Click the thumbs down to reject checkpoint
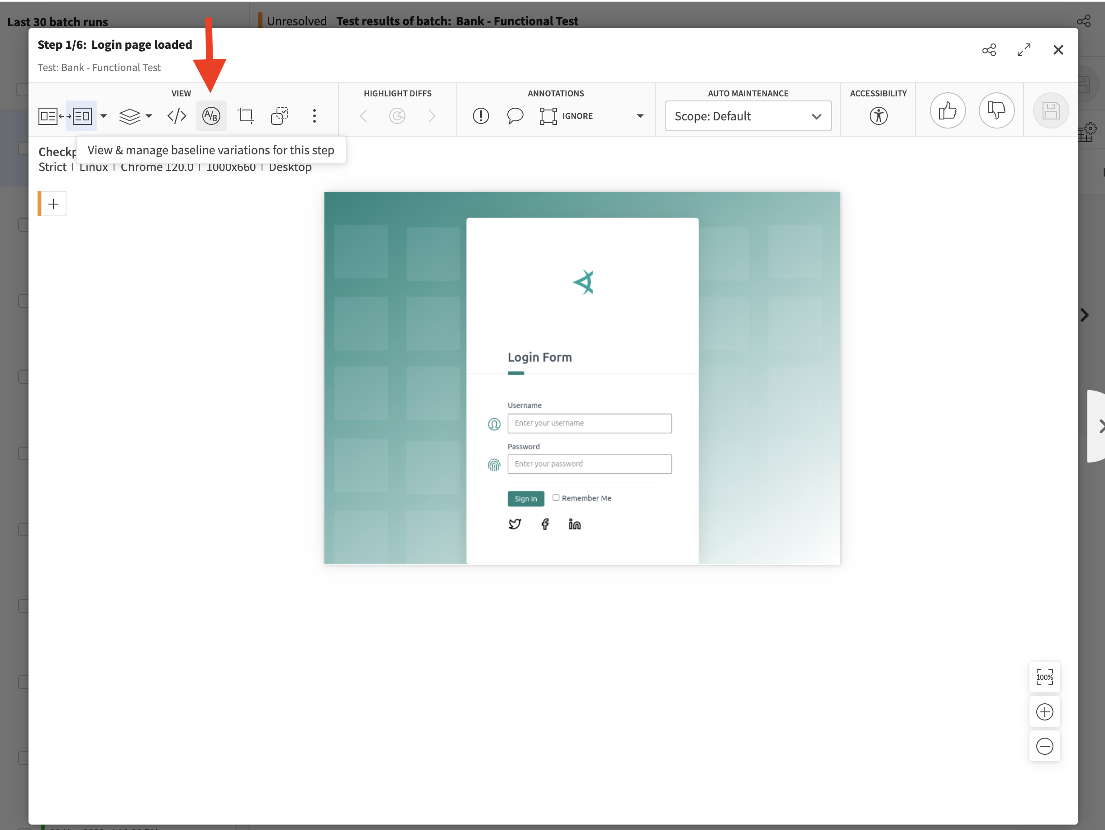 [x=997, y=111]
